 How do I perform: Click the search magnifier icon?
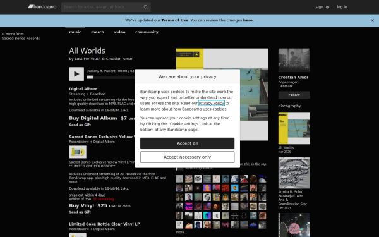pyautogui.click(x=145, y=7)
